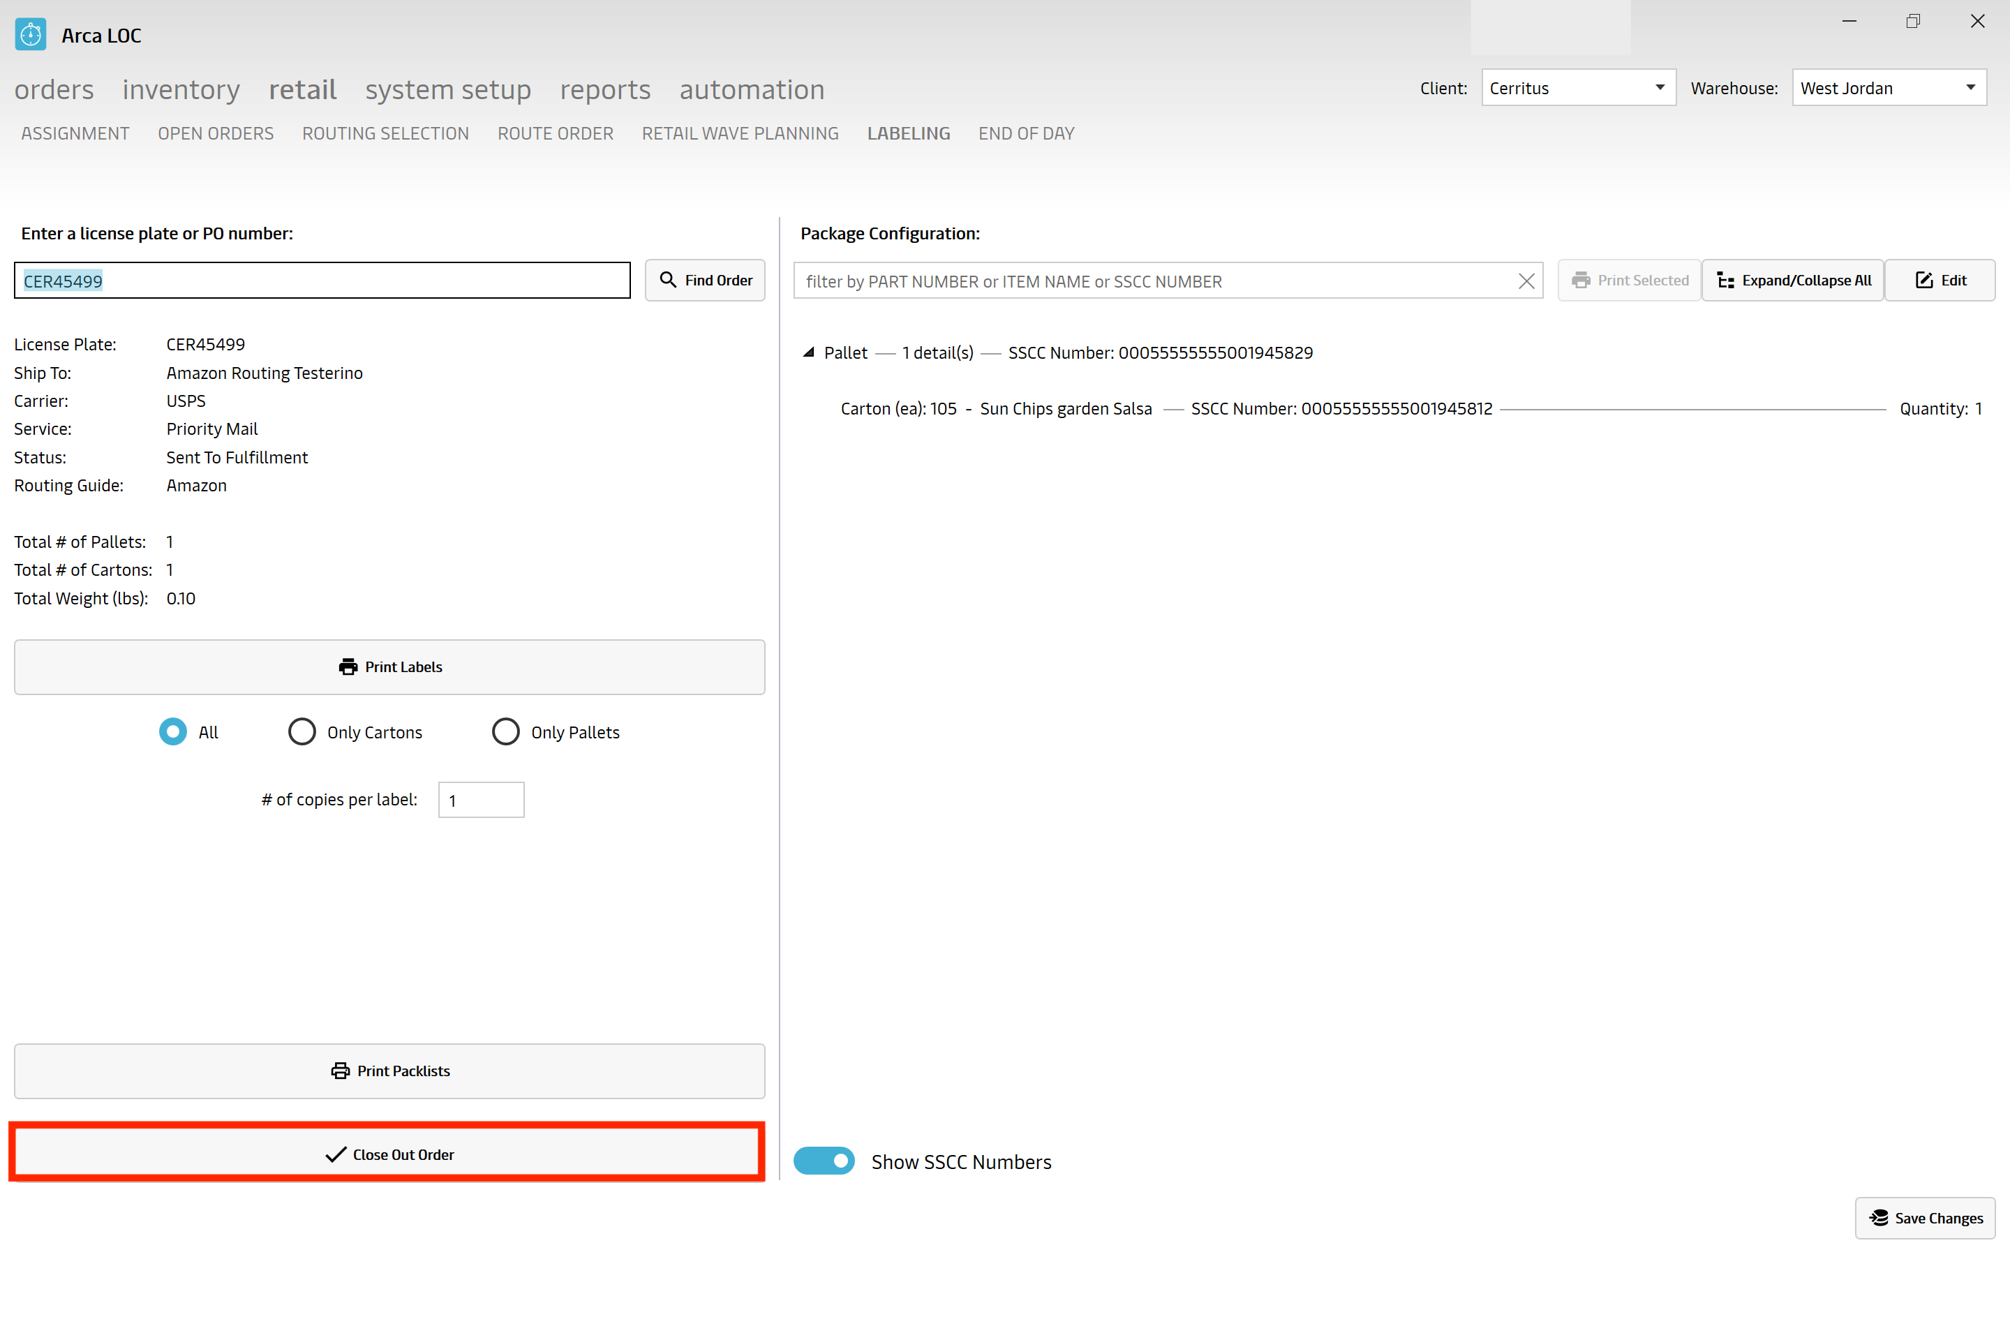This screenshot has width=2010, height=1340.
Task: Close the Arca LOC window
Action: pyautogui.click(x=1977, y=22)
